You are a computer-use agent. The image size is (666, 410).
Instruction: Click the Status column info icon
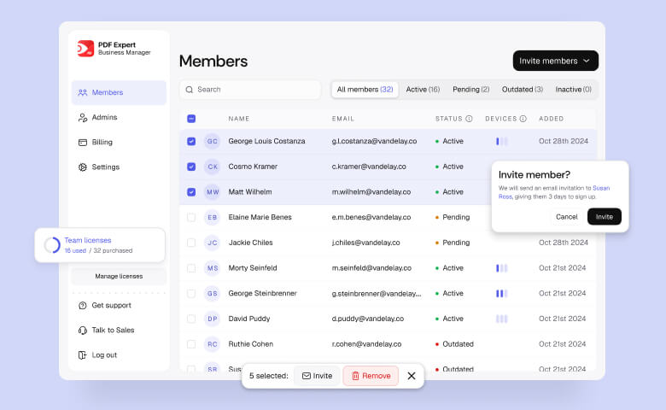pos(469,119)
